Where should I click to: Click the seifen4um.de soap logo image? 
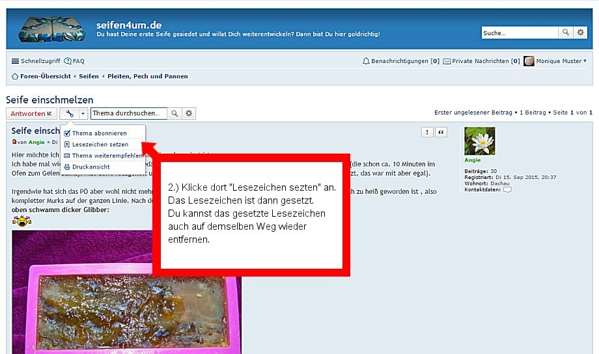tap(51, 29)
